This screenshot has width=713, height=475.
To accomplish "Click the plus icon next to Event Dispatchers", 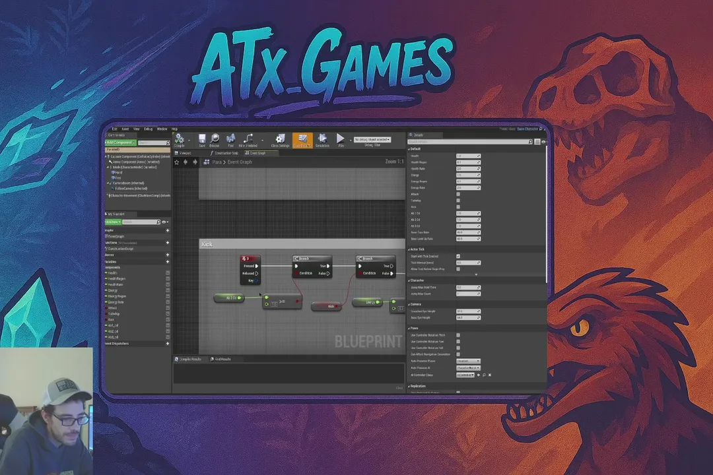I will (167, 344).
